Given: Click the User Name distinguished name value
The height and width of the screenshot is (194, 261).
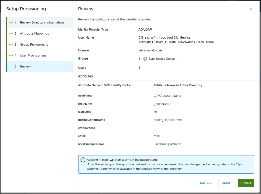Looking at the screenshot, I should coord(176,40).
